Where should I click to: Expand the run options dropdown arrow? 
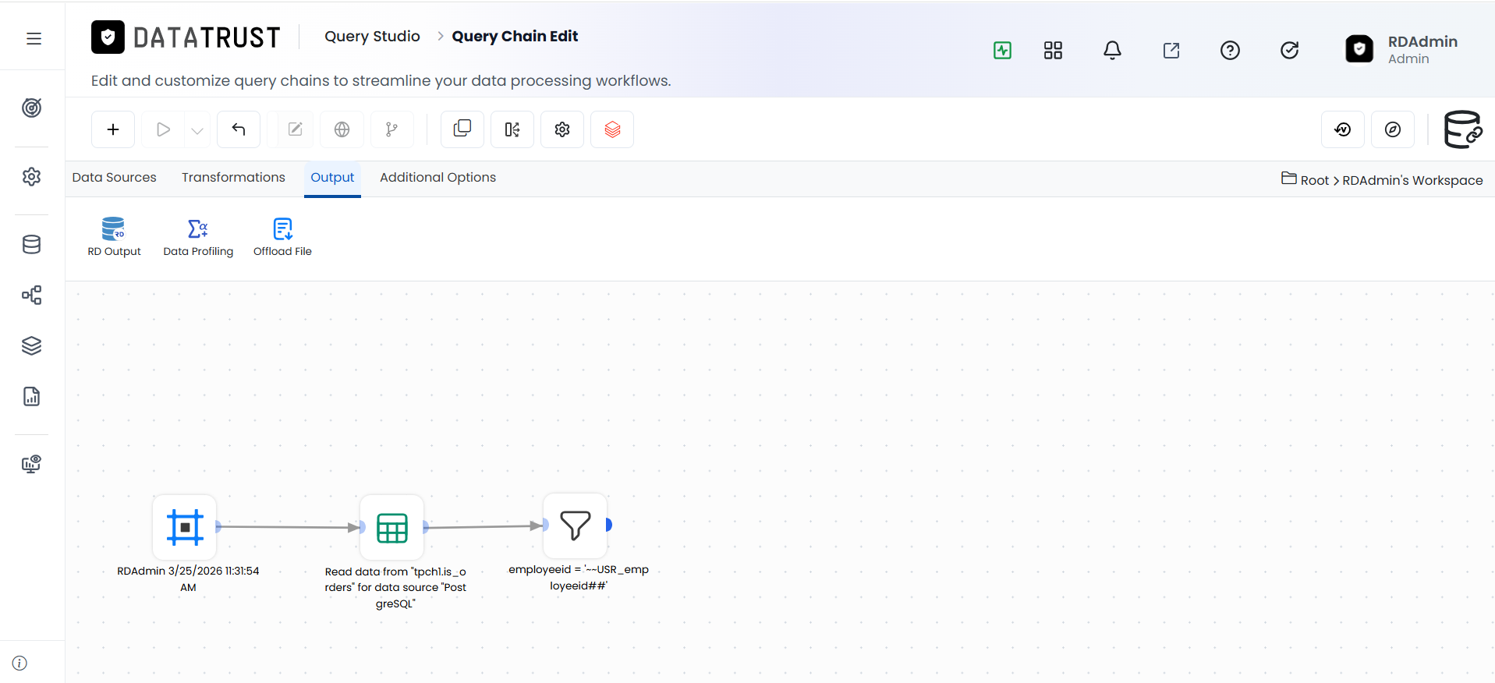(197, 130)
